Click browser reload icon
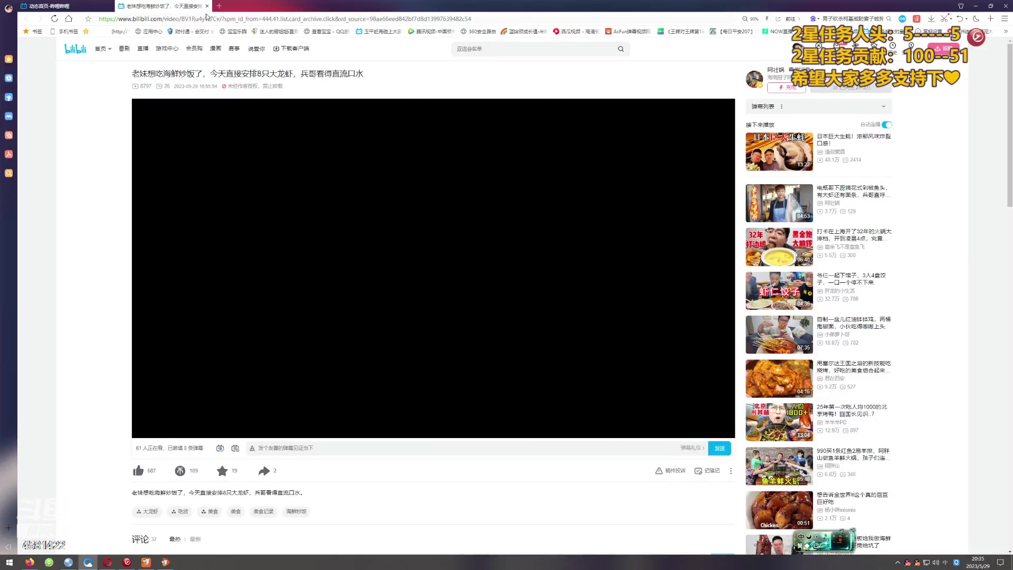Image resolution: width=1013 pixels, height=570 pixels. (x=54, y=18)
